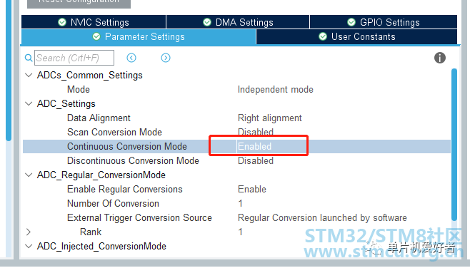Switch to the DMA Settings tab
This screenshot has height=268, width=470.
[238, 22]
